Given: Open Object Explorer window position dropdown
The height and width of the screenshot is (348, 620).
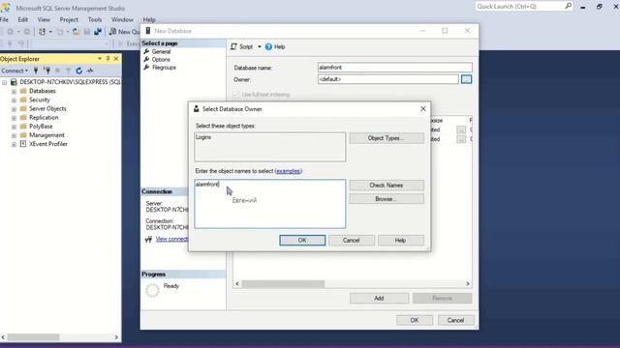Looking at the screenshot, I should 100,59.
